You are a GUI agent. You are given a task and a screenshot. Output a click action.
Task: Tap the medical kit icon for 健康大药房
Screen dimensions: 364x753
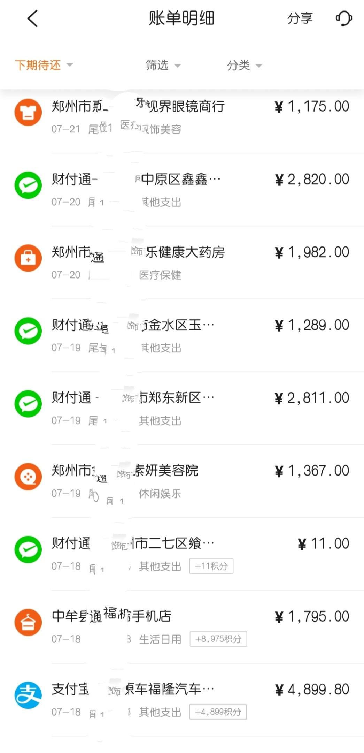pos(28,258)
